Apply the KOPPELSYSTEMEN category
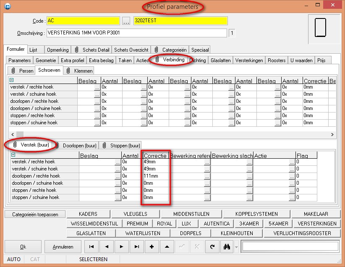Viewport: 345px width, 267px height. [256, 214]
